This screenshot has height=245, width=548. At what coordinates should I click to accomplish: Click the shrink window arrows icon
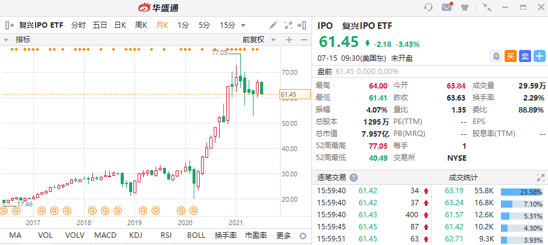pos(486,7)
